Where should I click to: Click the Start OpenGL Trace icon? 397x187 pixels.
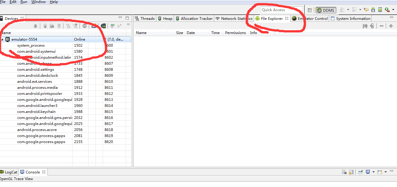tap(120, 26)
